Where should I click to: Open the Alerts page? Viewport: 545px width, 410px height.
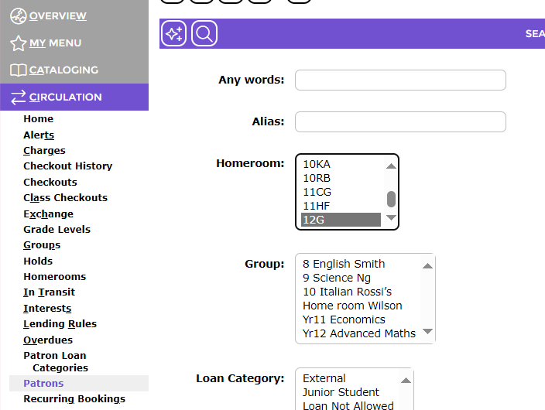(39, 135)
